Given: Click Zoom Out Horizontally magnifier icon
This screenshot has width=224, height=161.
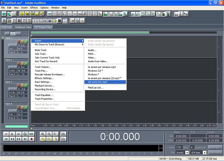Looking at the screenshot, I should 49,134.
